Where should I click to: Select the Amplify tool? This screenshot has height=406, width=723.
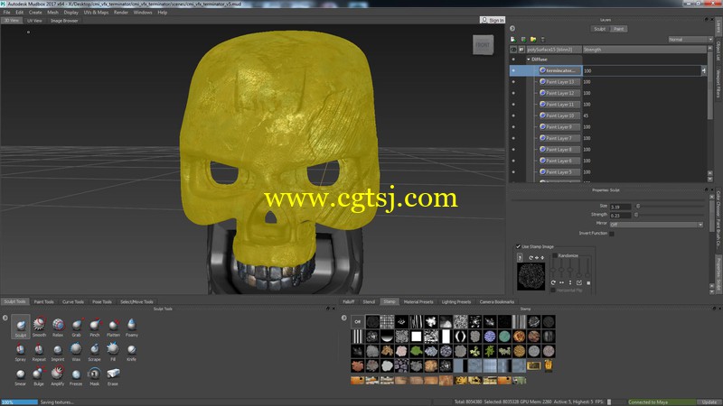(58, 375)
